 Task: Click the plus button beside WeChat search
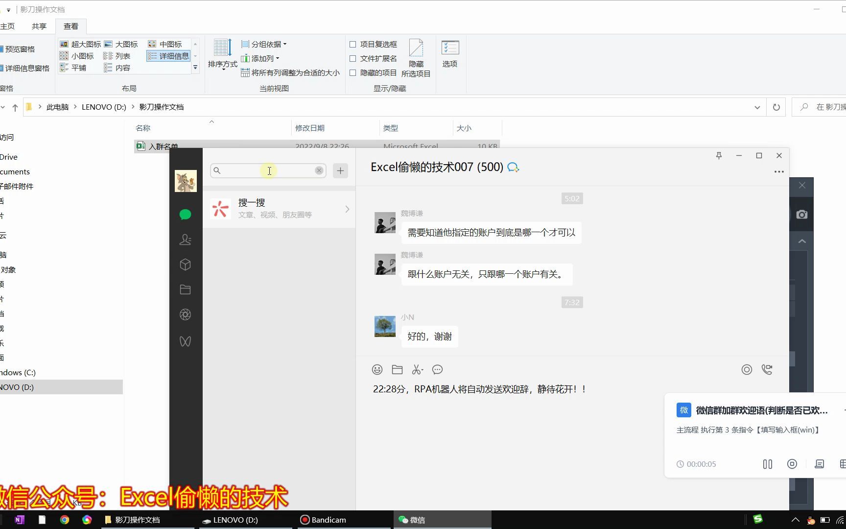point(340,170)
